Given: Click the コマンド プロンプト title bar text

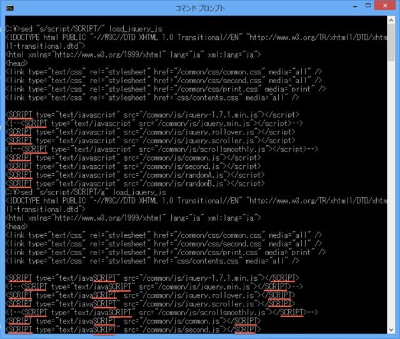Looking at the screenshot, I should pos(200,9).
